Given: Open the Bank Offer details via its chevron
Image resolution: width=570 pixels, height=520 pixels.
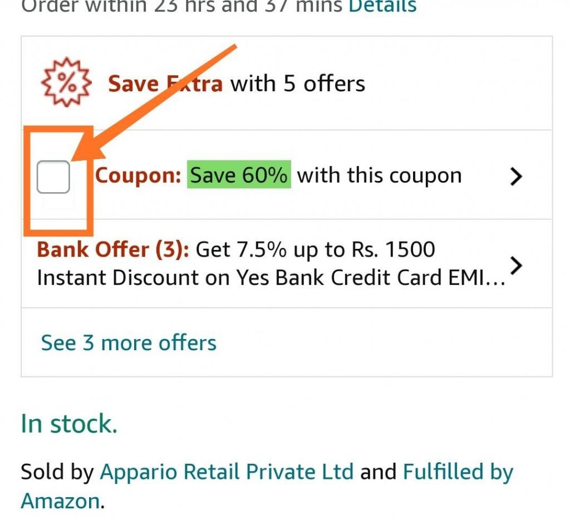Looking at the screenshot, I should click(517, 265).
